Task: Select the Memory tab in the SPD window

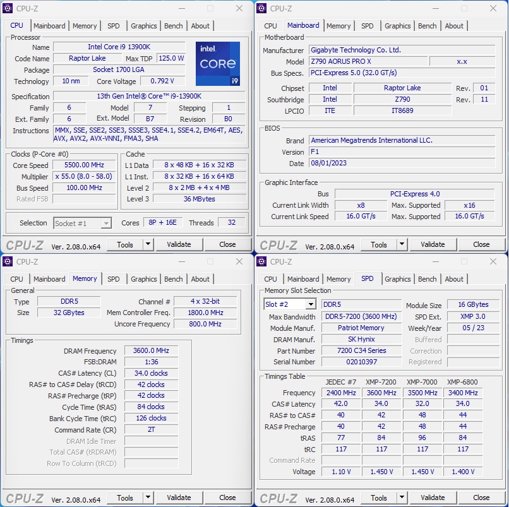Action: [x=338, y=279]
